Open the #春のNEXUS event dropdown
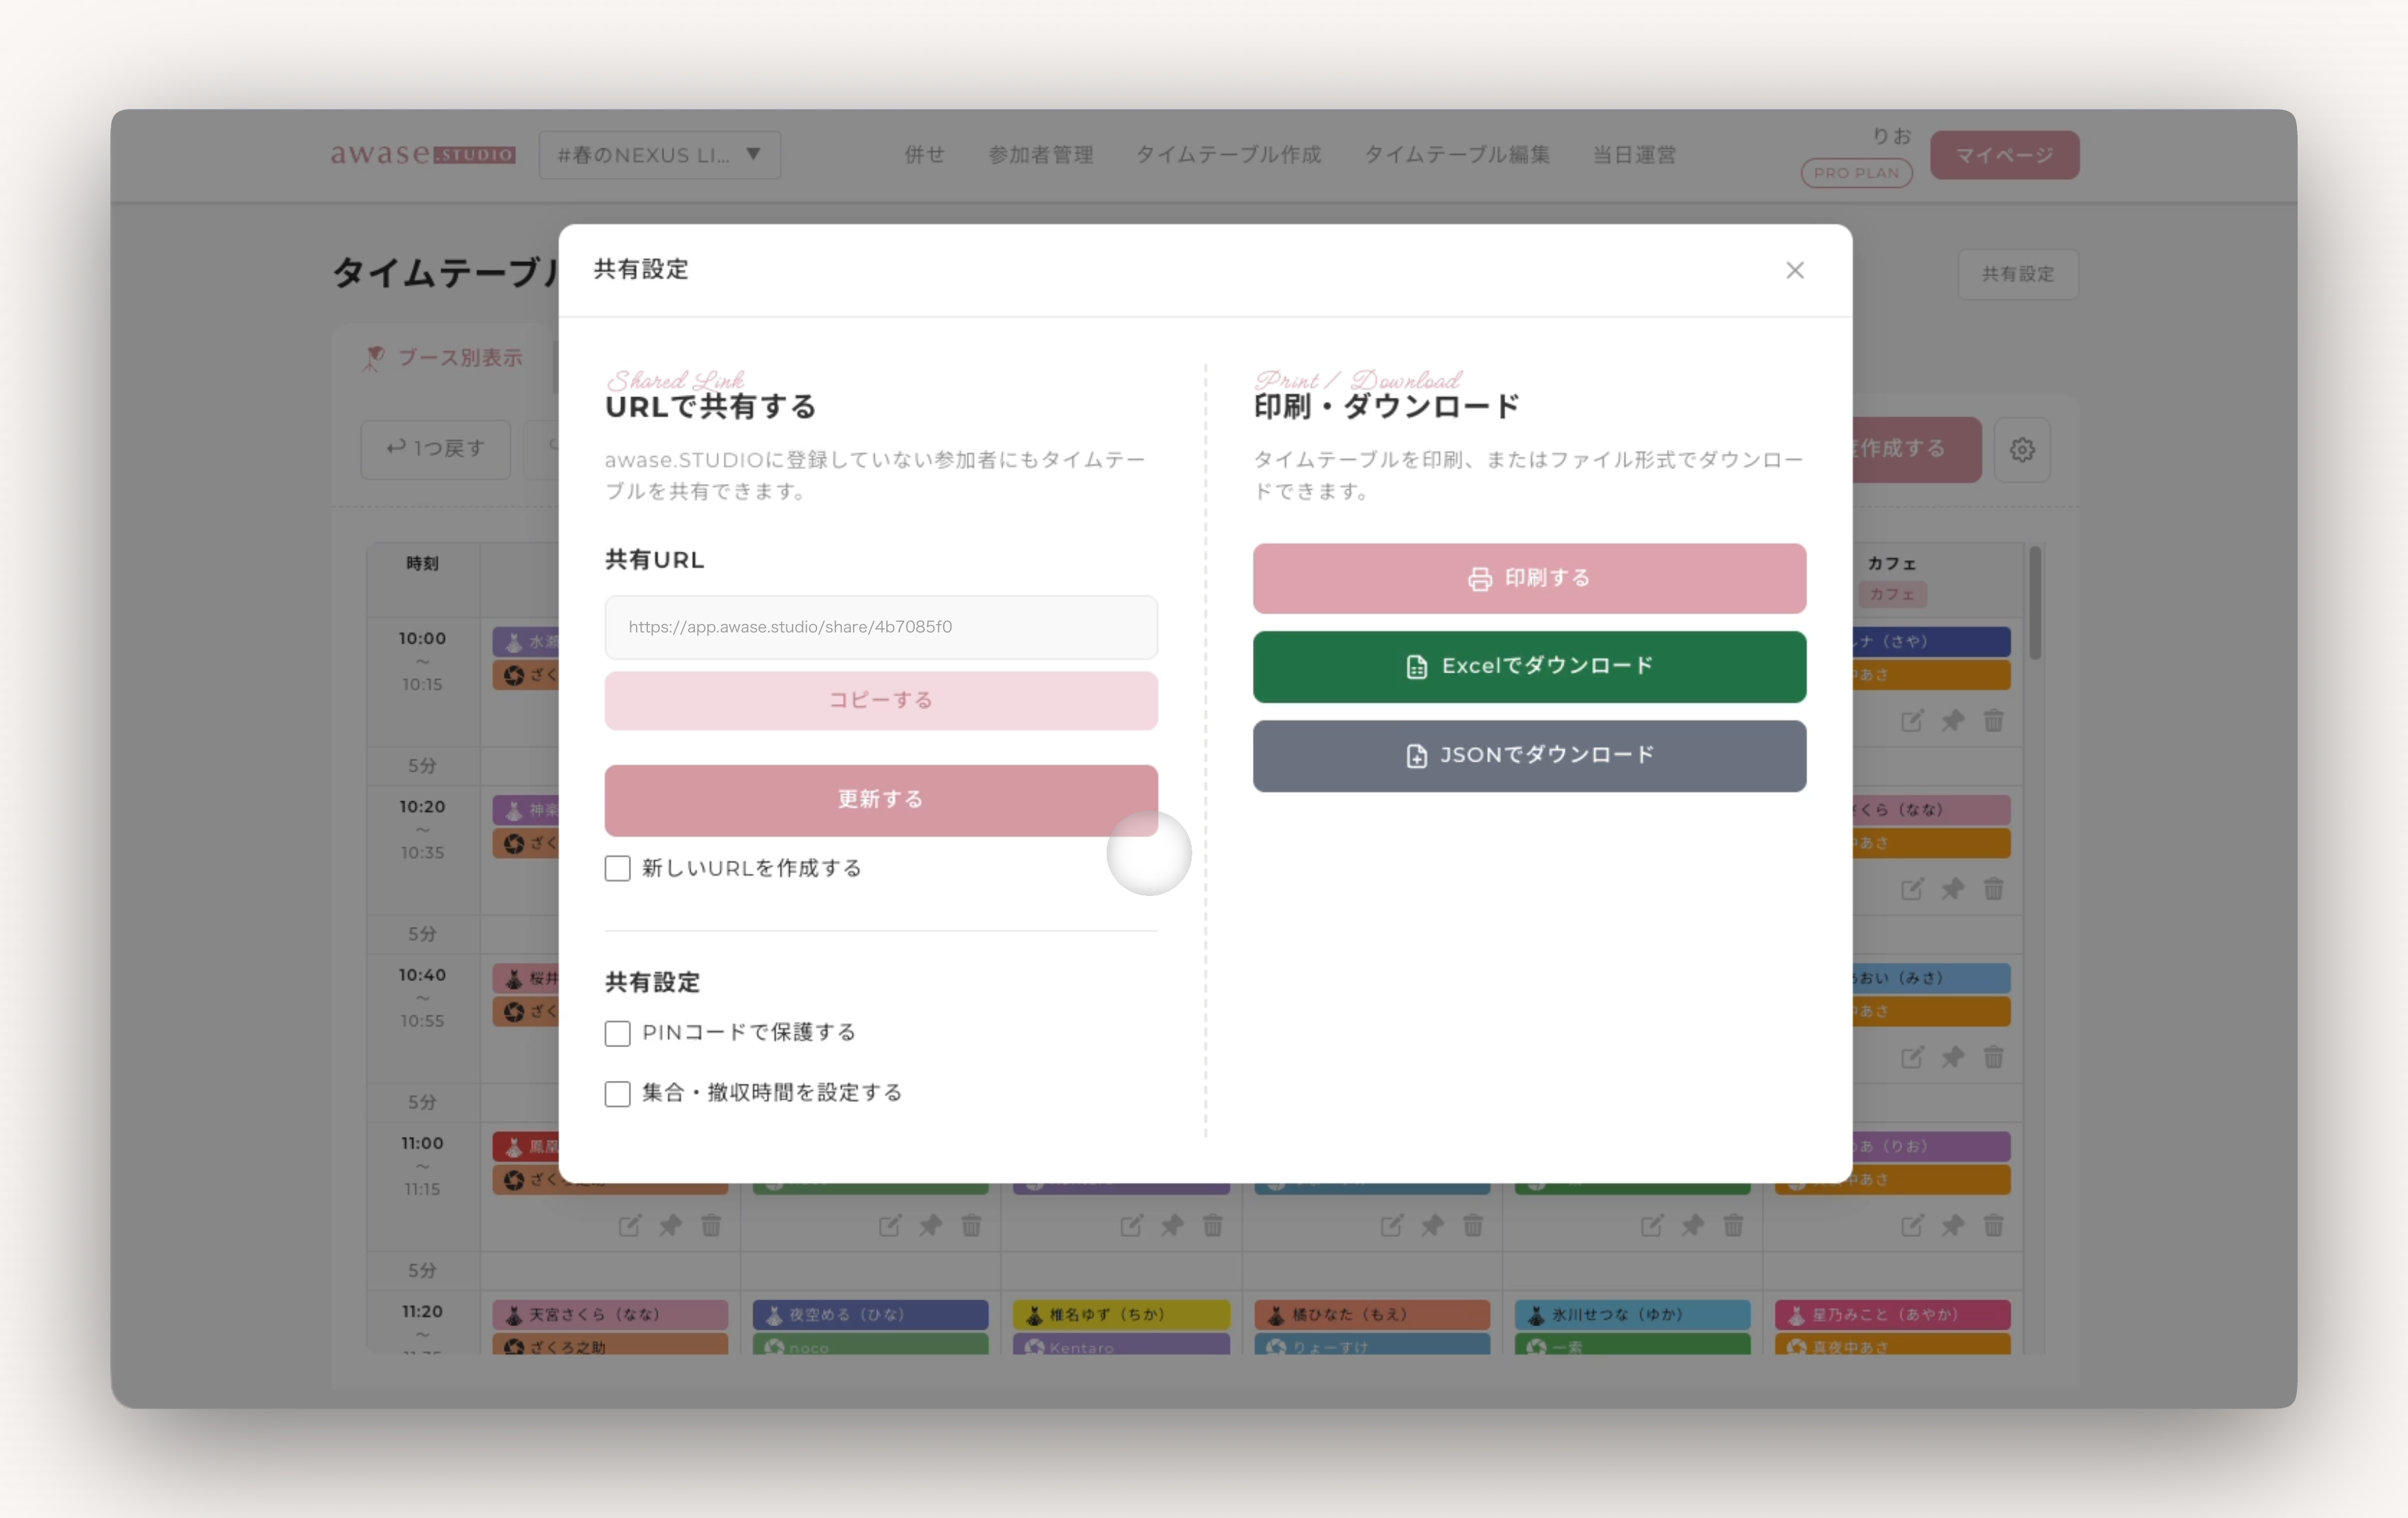 (x=659, y=154)
